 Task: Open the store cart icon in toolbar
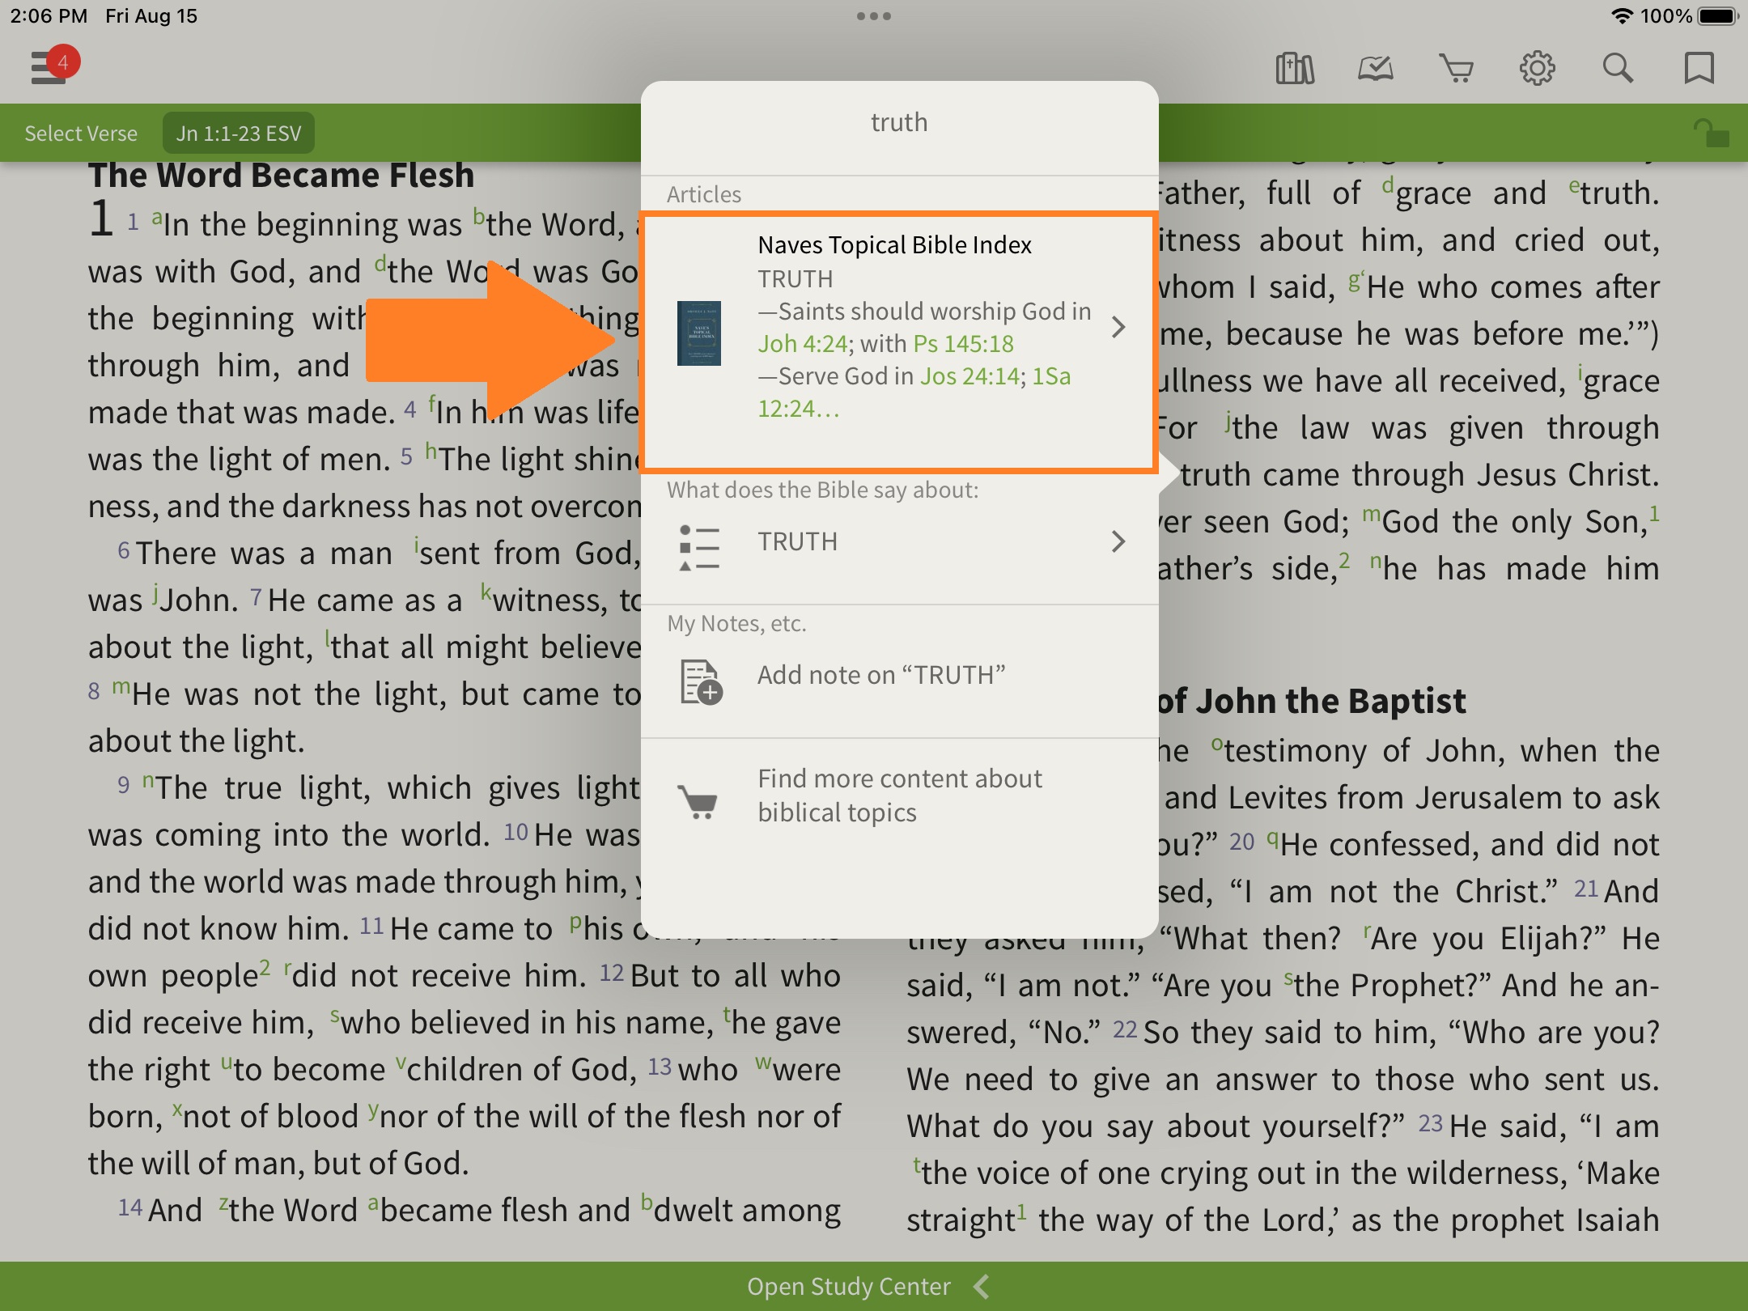(x=1456, y=69)
